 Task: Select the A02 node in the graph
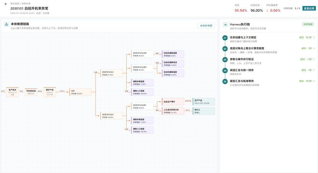[x=80, y=92]
